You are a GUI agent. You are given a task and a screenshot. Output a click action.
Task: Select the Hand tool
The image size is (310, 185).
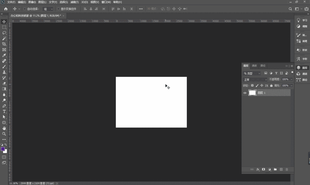[x=4, y=128]
